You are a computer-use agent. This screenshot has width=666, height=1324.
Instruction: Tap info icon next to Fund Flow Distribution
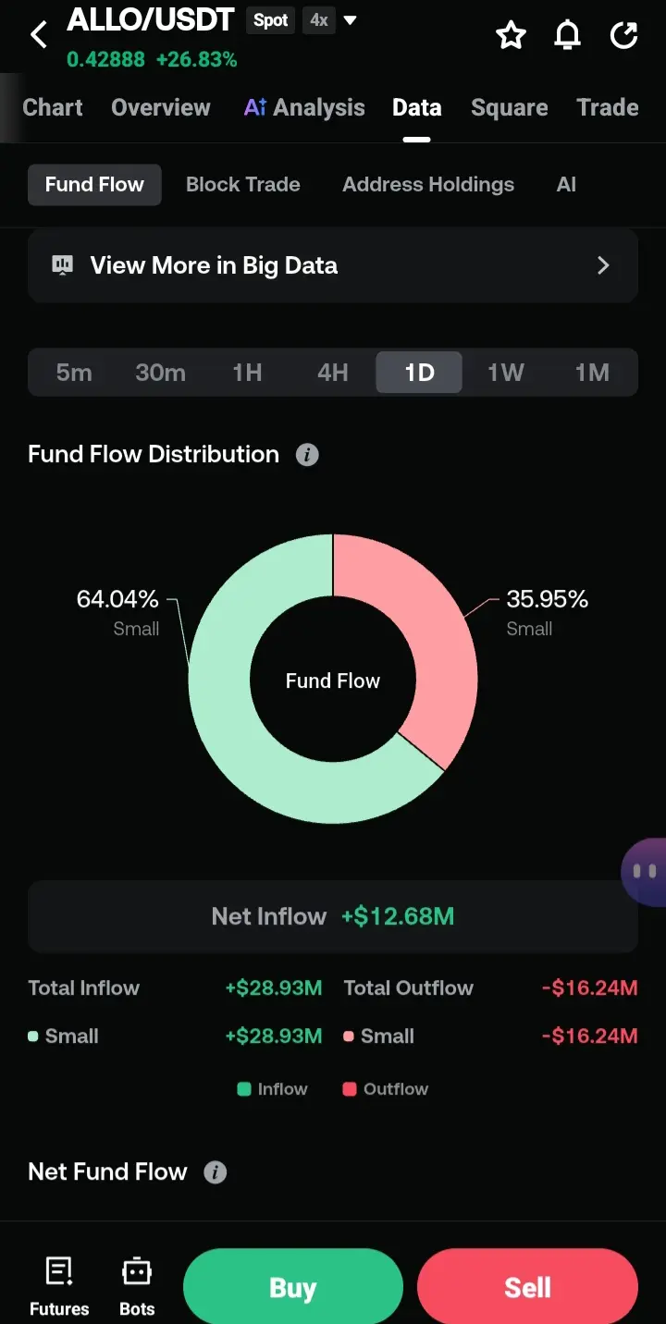307,455
